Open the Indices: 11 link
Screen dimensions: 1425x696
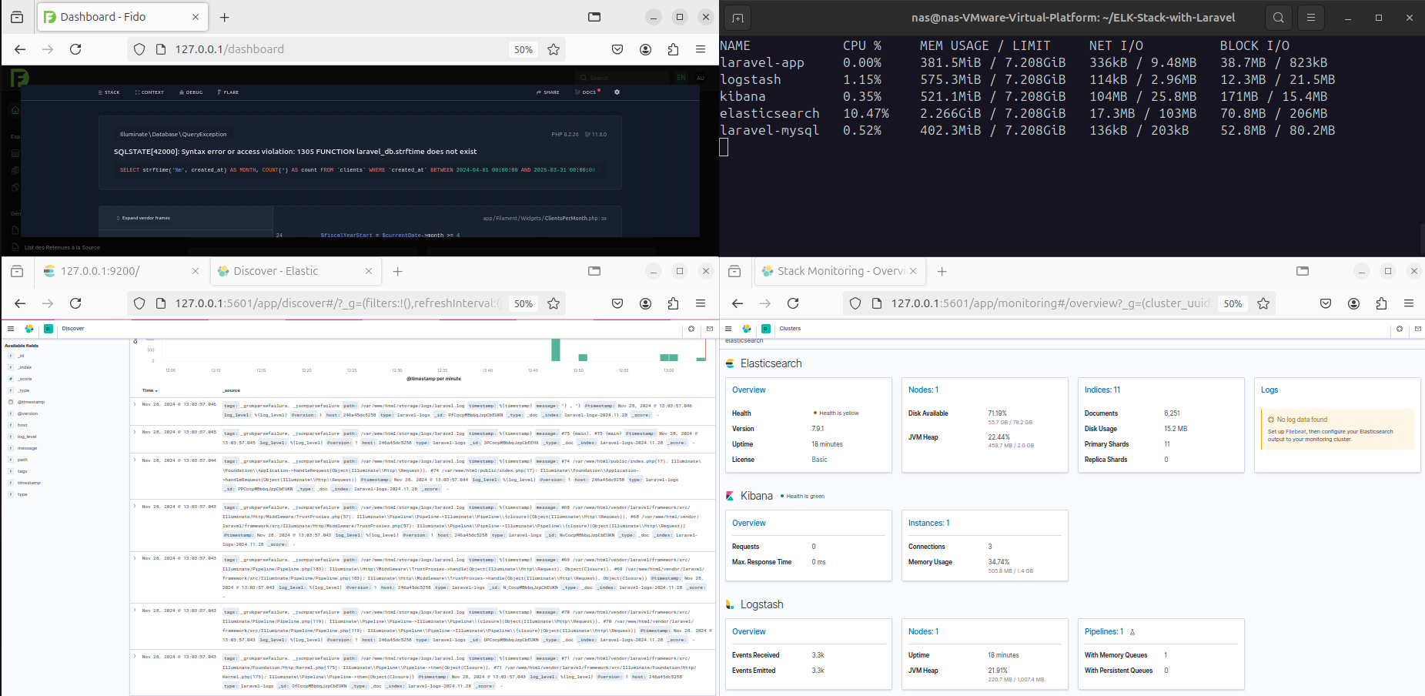(1102, 390)
